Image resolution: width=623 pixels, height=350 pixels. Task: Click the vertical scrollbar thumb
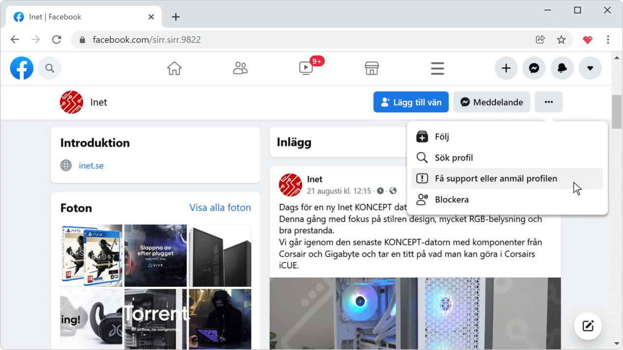617,112
